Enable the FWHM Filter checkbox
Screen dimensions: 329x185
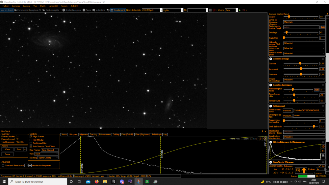[31, 140]
